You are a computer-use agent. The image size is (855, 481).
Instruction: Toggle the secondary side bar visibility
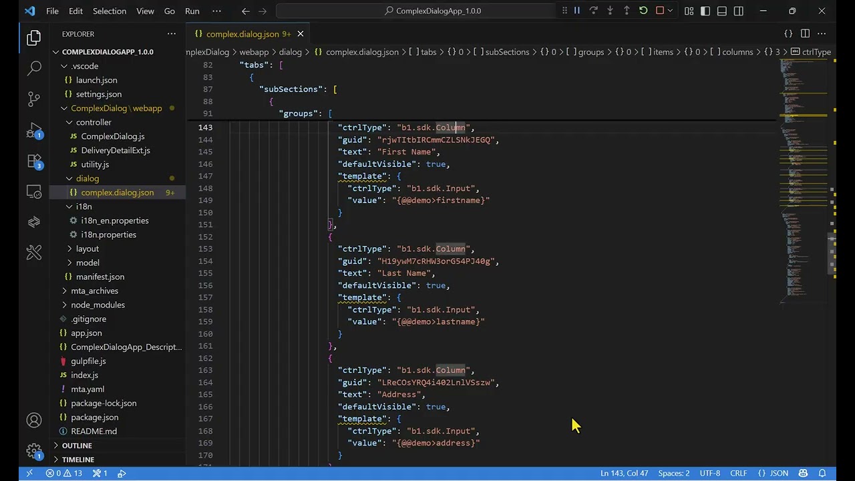(739, 11)
